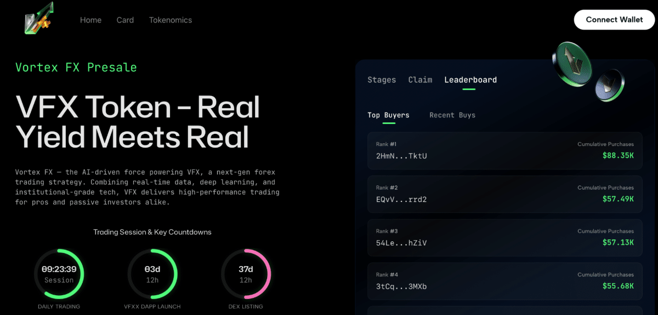Select the Leaderboard tab

pos(470,80)
